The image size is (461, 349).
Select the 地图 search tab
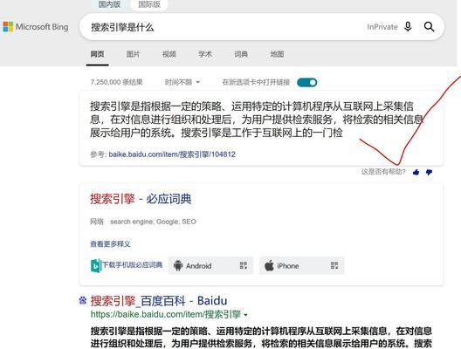[277, 54]
